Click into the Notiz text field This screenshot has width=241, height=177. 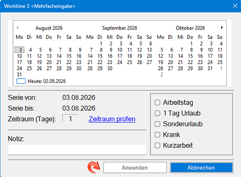(77, 150)
